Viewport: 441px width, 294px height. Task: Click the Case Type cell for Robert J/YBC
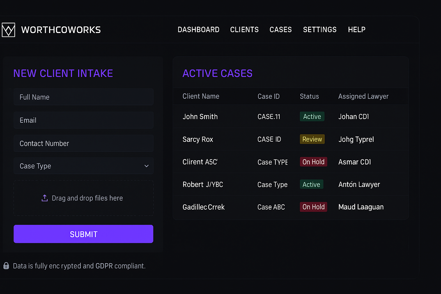pos(272,185)
